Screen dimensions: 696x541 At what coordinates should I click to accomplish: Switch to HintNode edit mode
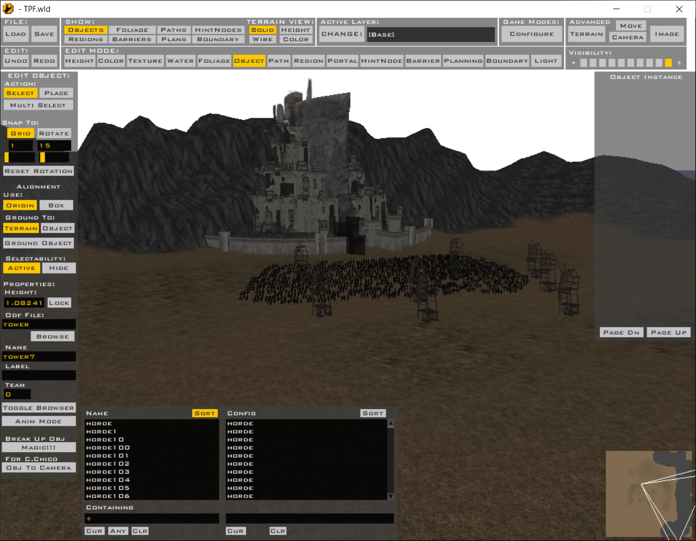[382, 61]
